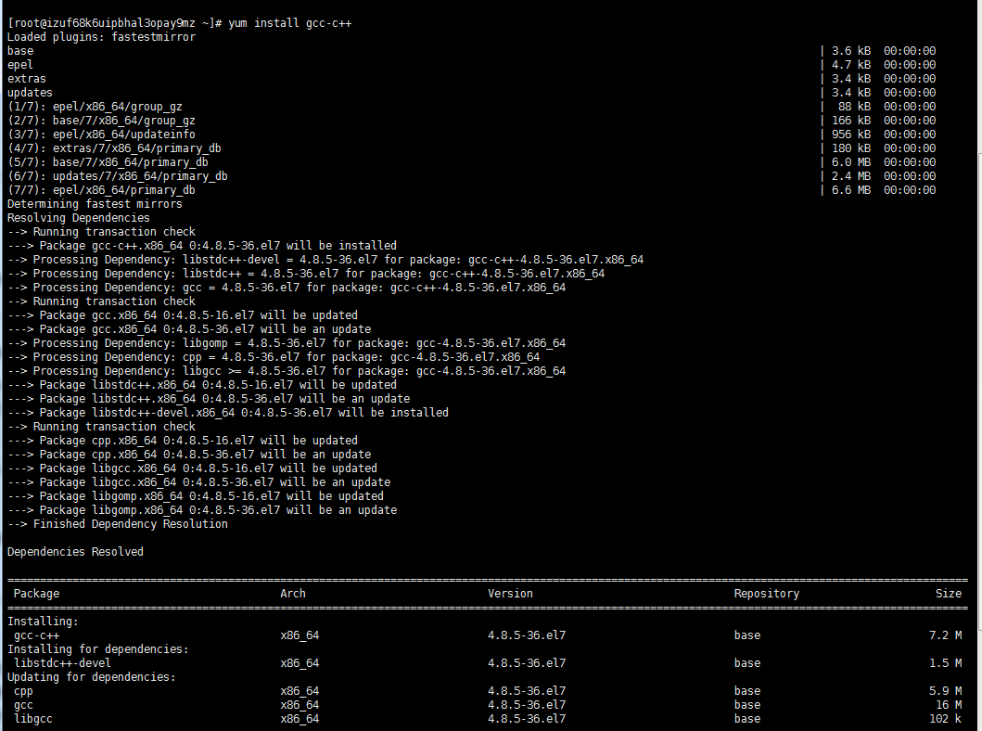Image resolution: width=982 pixels, height=731 pixels.
Task: Click the '(6/7): updates/7/x86_64/primary_db' line
Action: pyautogui.click(x=117, y=176)
